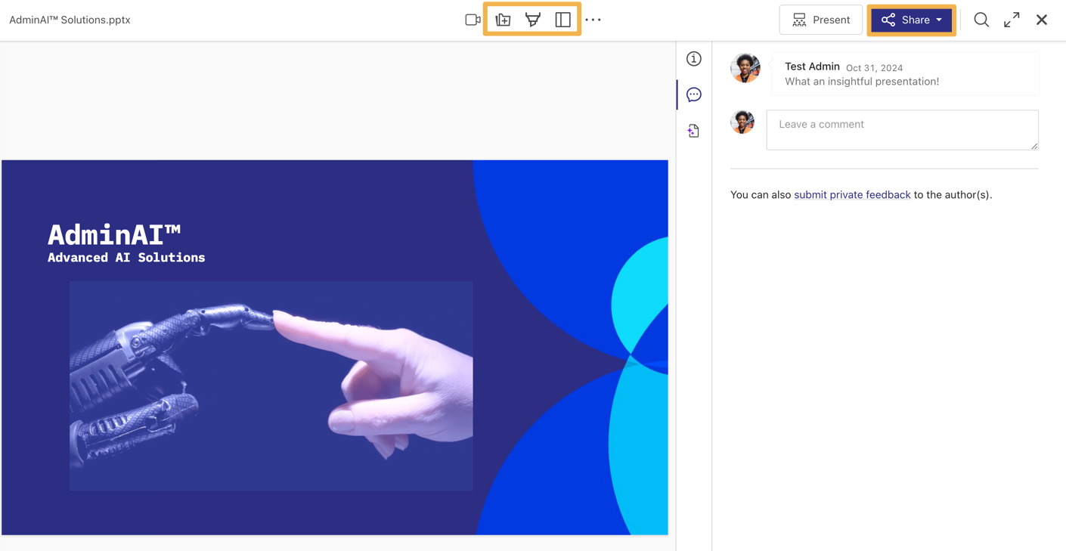This screenshot has width=1066, height=551.
Task: Click the AdminAI slide preview image
Action: 334,348
